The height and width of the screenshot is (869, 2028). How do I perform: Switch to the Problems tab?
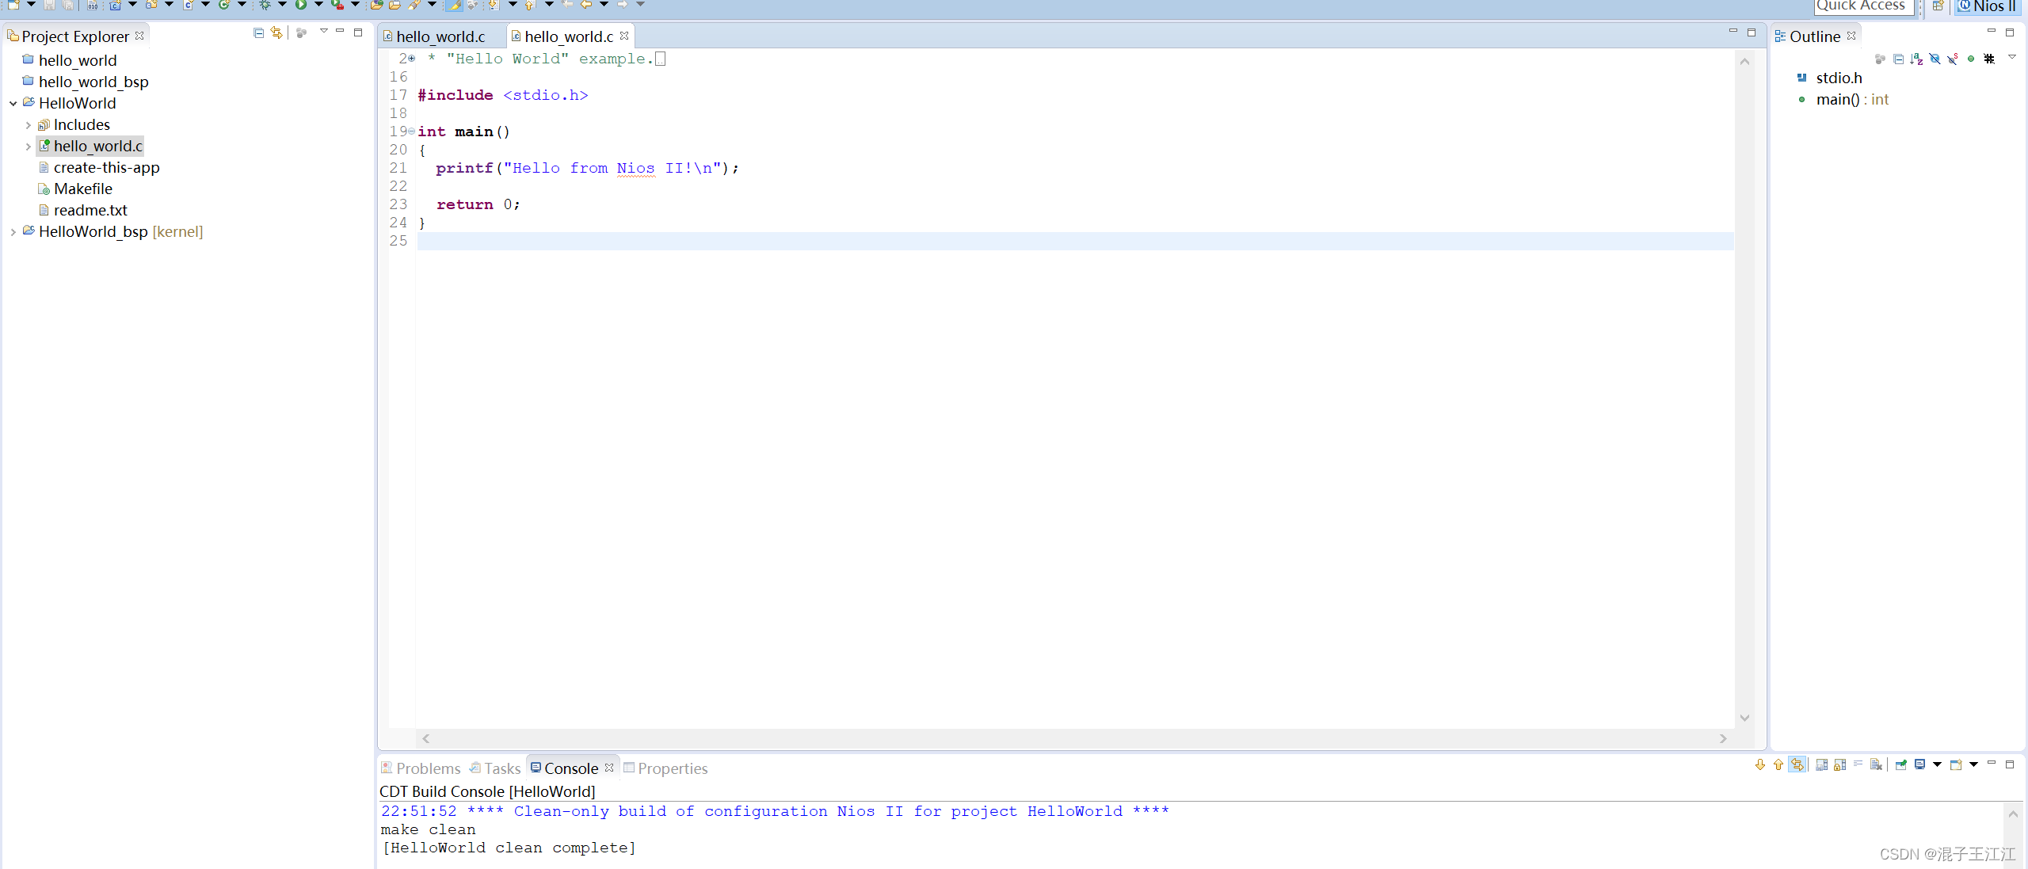[421, 768]
